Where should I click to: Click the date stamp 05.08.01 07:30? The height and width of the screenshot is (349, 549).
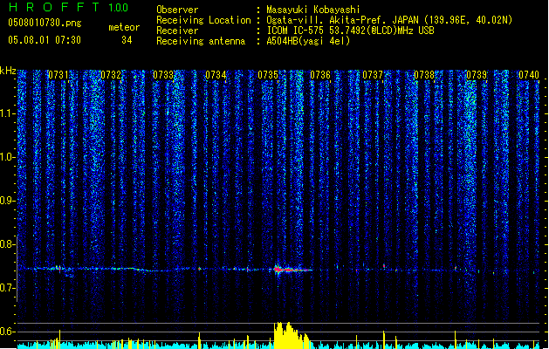tap(45, 40)
